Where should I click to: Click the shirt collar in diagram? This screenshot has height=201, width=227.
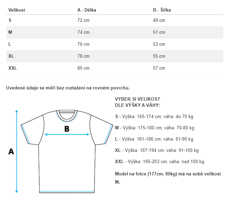(67, 116)
